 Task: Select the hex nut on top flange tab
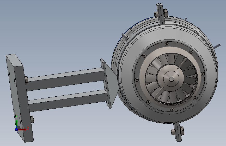[x=166, y=13]
